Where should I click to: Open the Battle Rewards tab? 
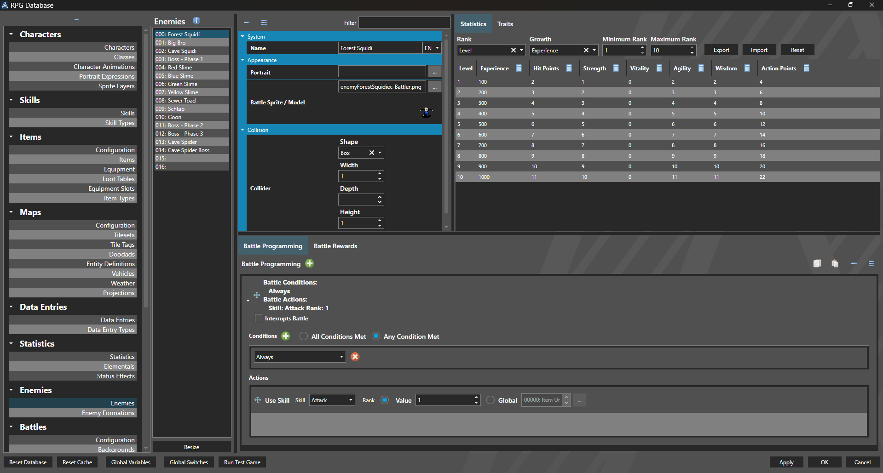pyautogui.click(x=335, y=246)
